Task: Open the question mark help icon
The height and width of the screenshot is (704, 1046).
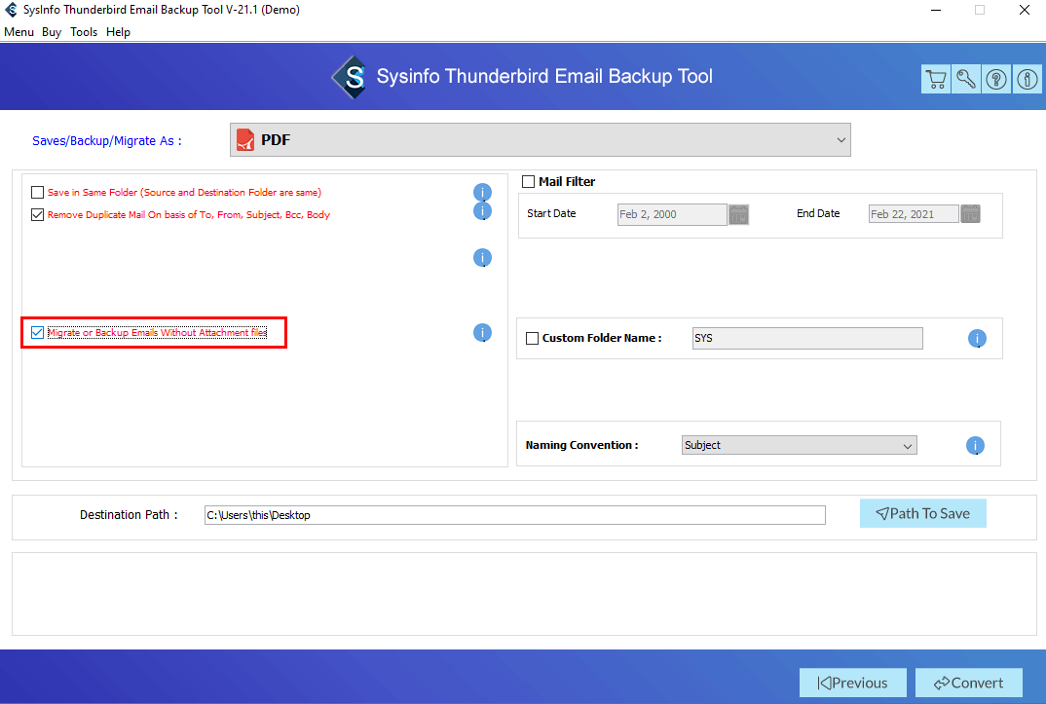Action: click(x=996, y=79)
